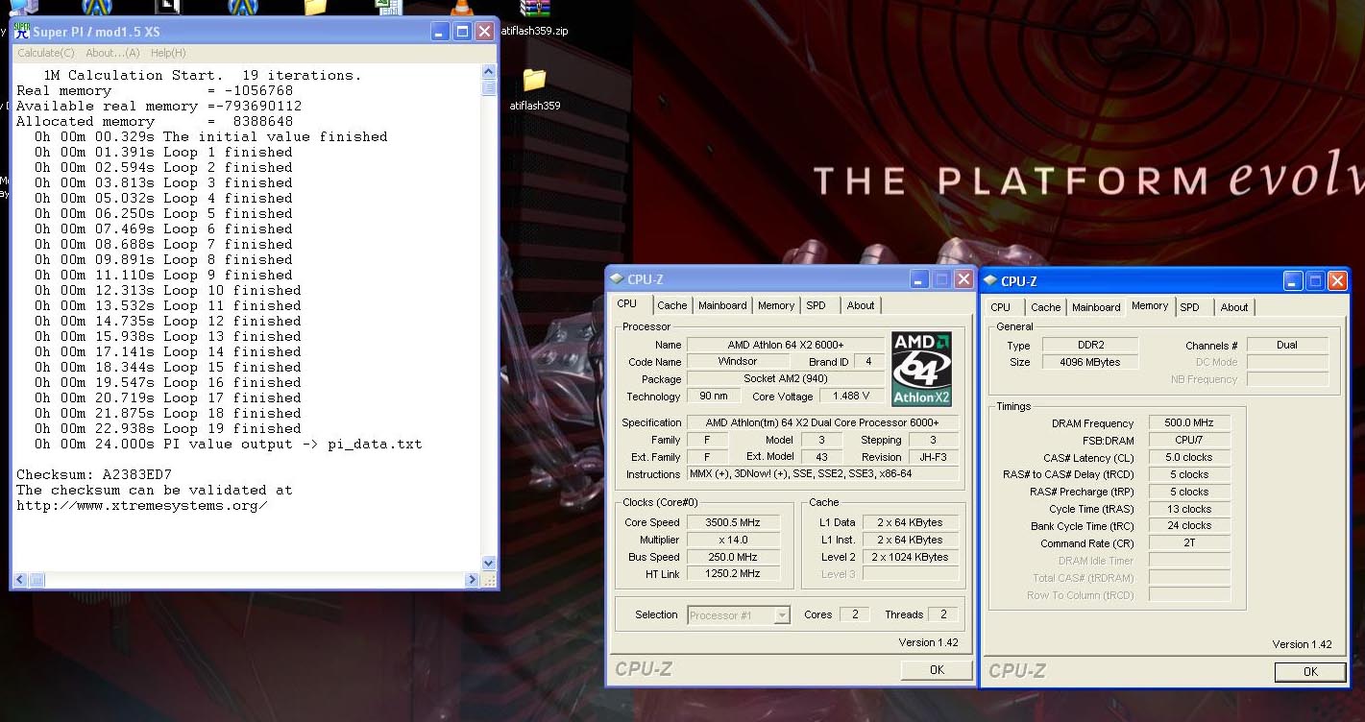Click the Level 2 cache 2 x 1024 KBytes field

(909, 557)
